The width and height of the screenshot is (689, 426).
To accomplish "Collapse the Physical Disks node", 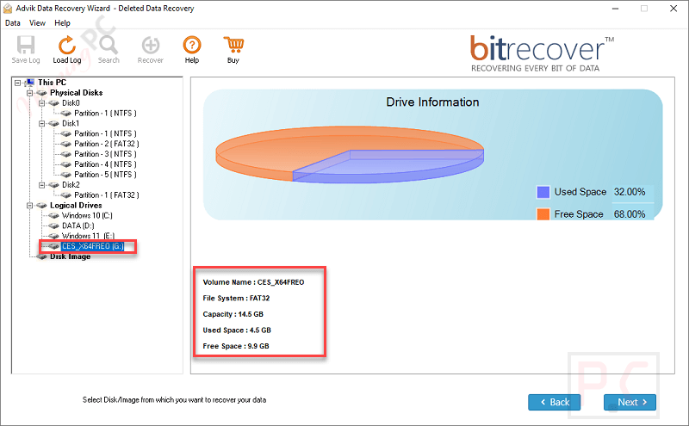I will coord(29,93).
